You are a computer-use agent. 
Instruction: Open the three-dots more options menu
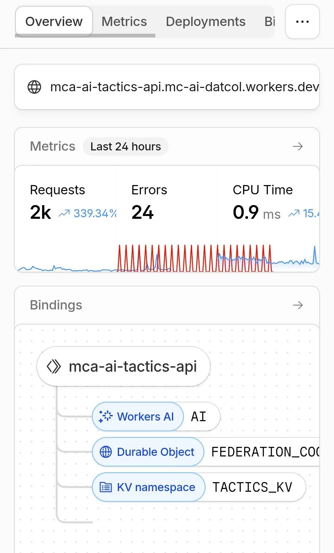[302, 22]
